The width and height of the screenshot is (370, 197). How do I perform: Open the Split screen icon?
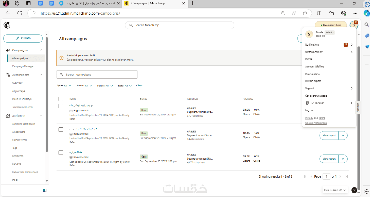coord(319,14)
